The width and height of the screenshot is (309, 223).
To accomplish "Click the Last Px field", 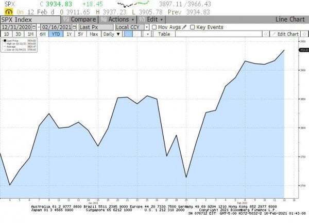I will click(x=95, y=27).
